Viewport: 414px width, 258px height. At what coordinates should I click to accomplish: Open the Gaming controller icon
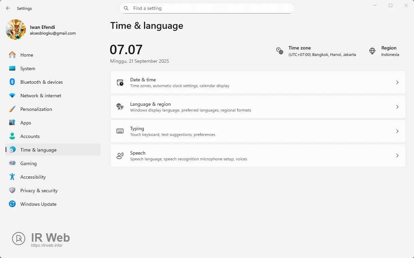tap(12, 163)
